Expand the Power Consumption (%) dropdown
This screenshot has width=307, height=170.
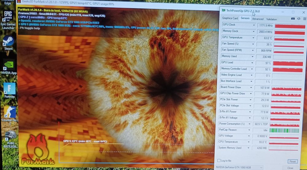pos(249,124)
